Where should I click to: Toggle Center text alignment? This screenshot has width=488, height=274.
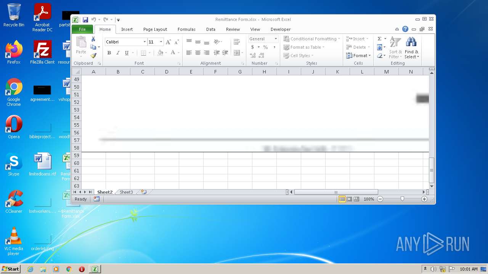click(x=198, y=53)
